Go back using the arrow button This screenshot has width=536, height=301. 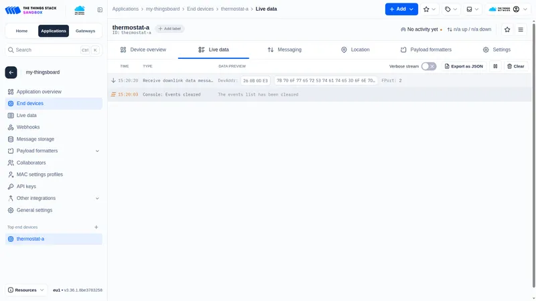(x=11, y=72)
